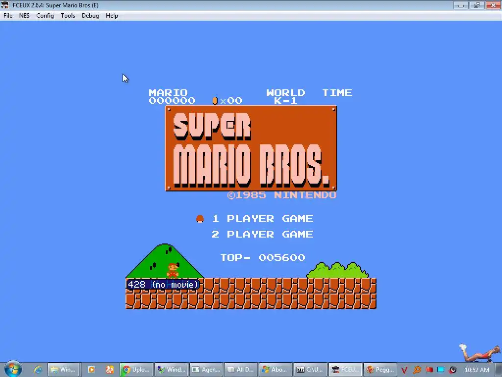Click the Super Mario Bros. title logo
The image size is (502, 377).
[251, 148]
